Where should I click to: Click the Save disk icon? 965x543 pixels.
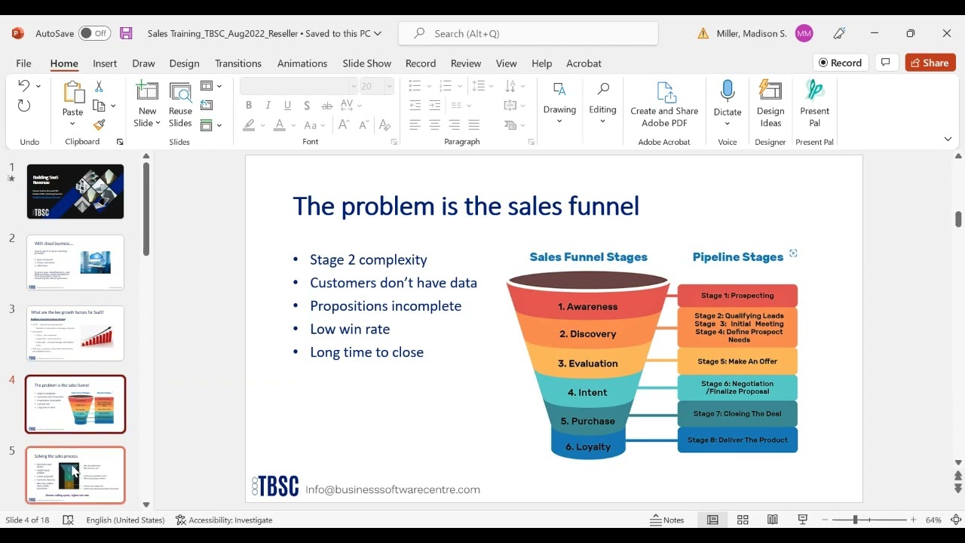[126, 33]
